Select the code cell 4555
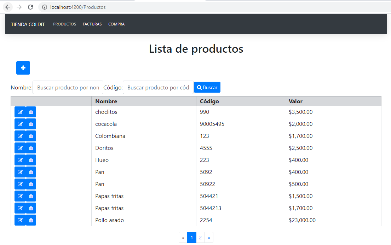391x245 pixels. pos(241,148)
